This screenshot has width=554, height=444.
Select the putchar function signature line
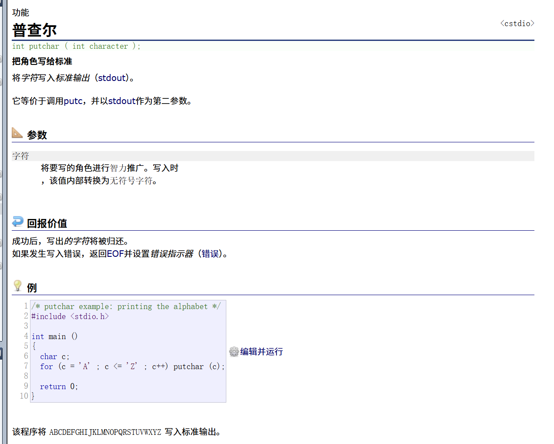[x=76, y=46]
